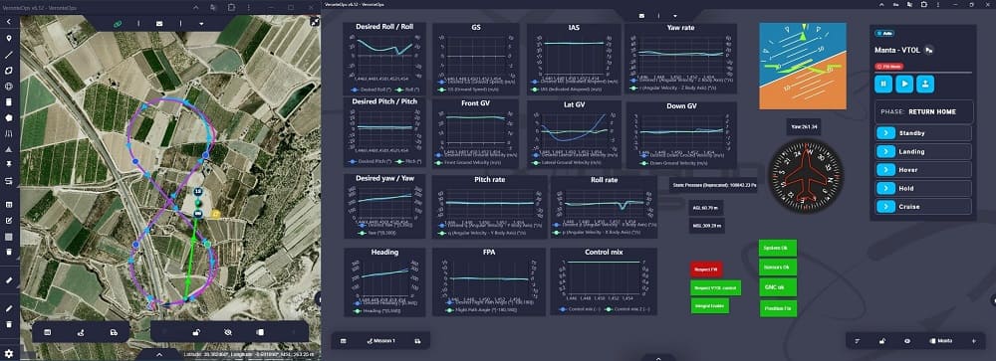This screenshot has width=996, height=361.
Task: Open the dropdown arrow above the telemetry panel
Action: [x=675, y=15]
